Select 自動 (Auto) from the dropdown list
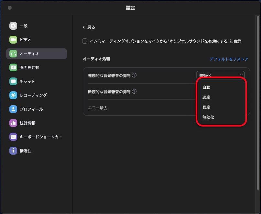261x214 pixels. point(206,87)
